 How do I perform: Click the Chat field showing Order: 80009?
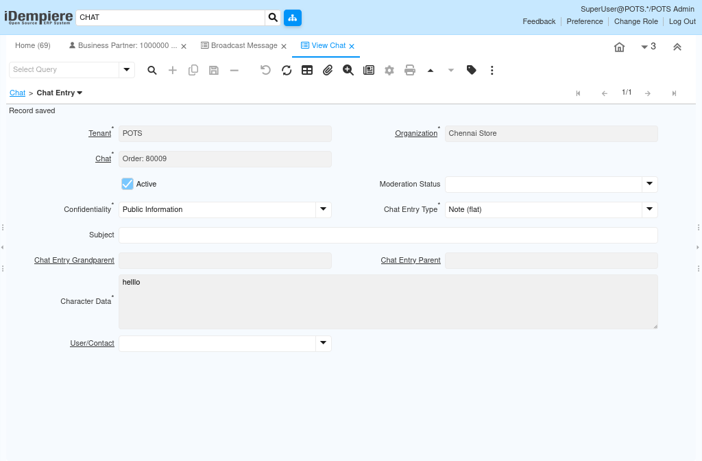click(x=225, y=159)
